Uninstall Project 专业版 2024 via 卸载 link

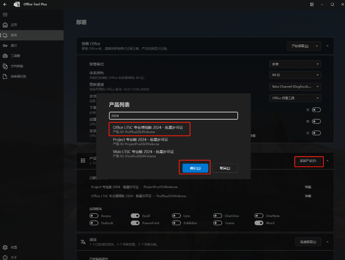coord(308,187)
